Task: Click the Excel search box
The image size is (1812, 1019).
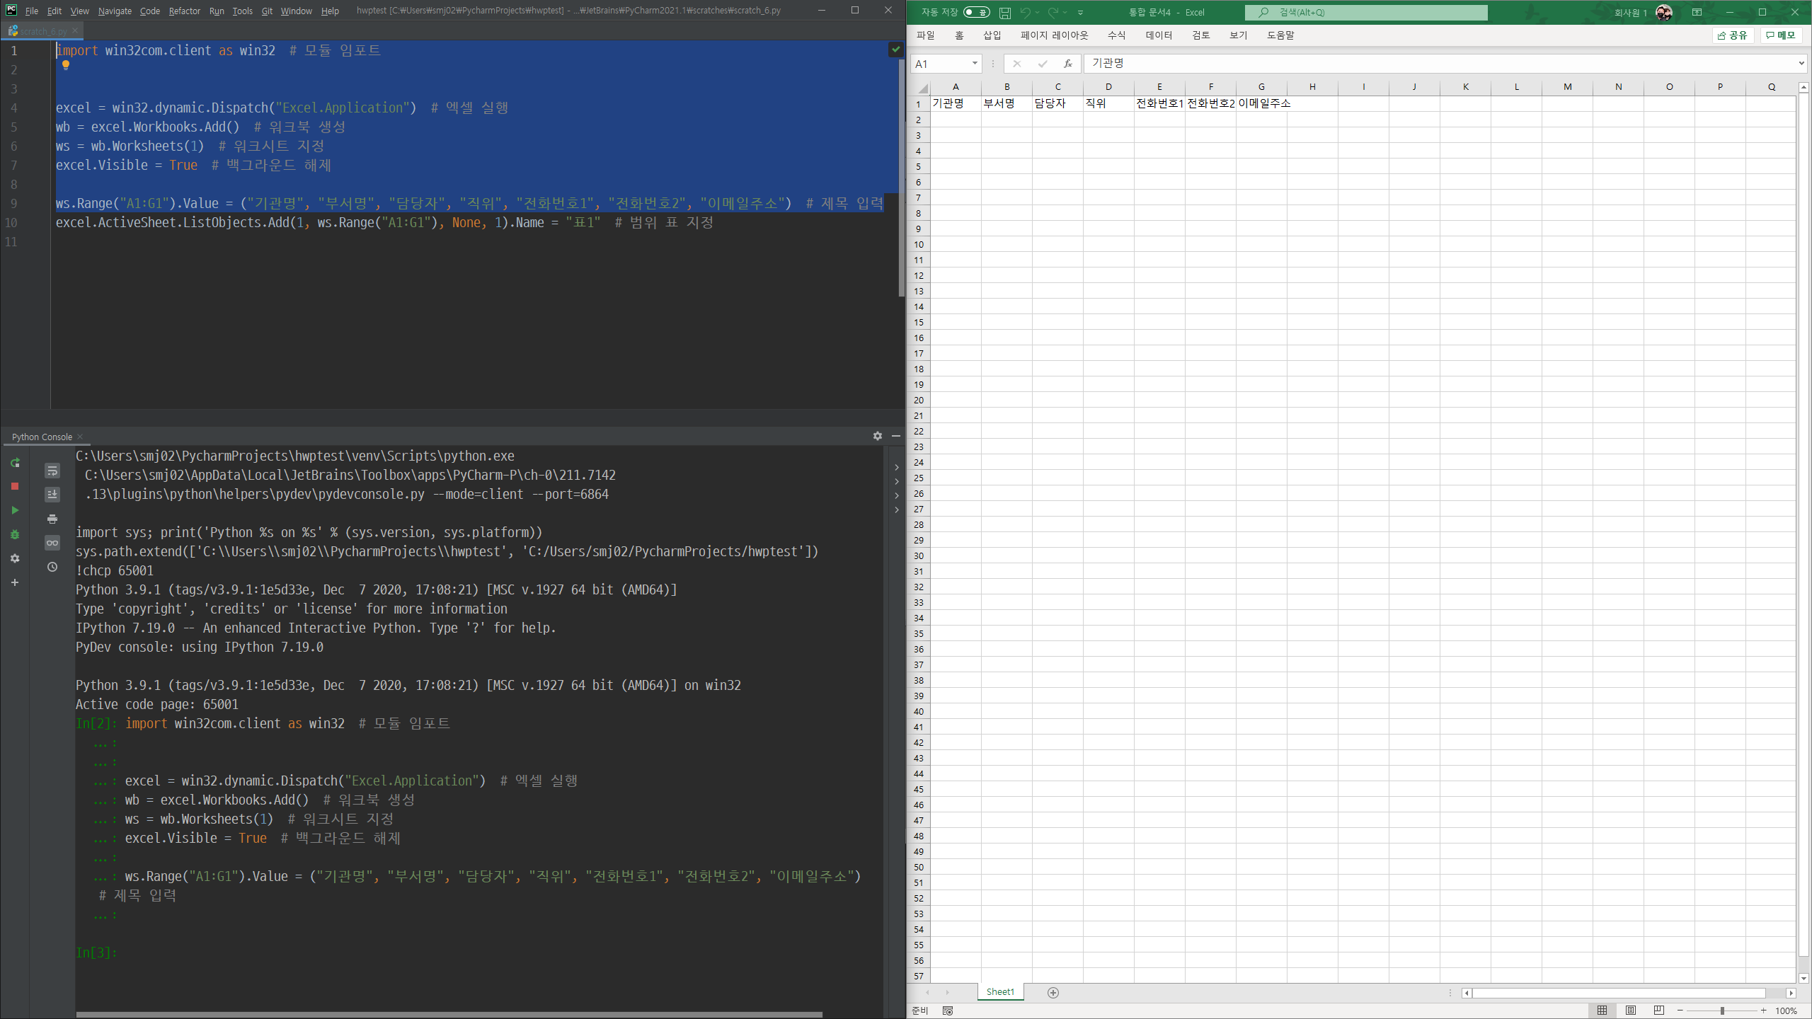Action: (x=1366, y=12)
